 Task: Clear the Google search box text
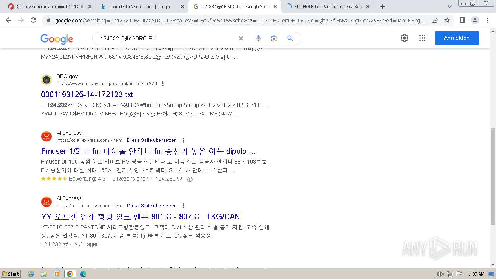tap(241, 38)
